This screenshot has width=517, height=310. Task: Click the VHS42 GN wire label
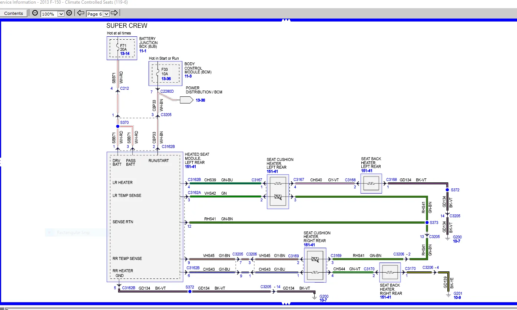[x=215, y=193]
